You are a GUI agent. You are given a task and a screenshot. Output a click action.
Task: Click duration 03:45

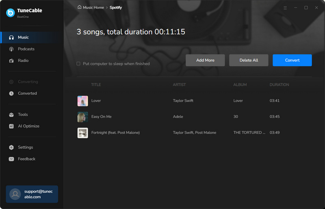click(275, 117)
